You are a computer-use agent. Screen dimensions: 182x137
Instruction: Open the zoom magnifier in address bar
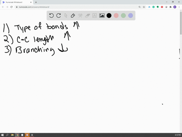click(x=140, y=7)
